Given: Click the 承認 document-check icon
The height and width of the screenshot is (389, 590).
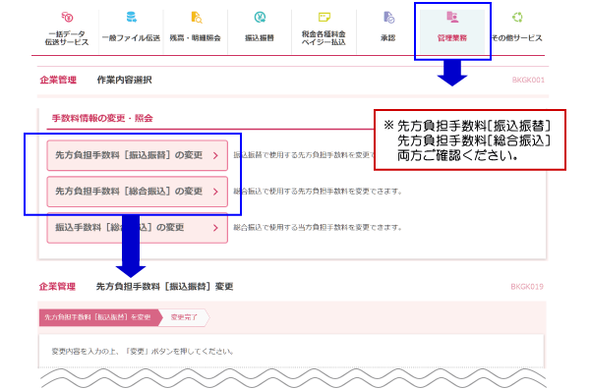Looking at the screenshot, I should [388, 18].
